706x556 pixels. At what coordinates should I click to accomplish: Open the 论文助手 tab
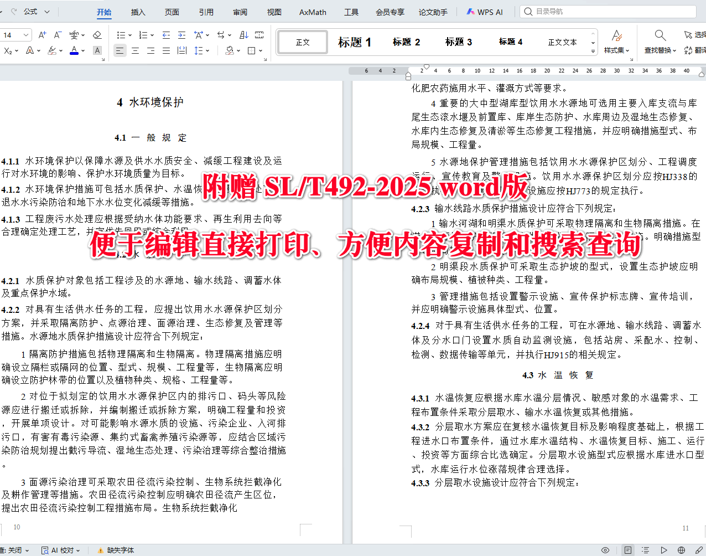coord(433,12)
